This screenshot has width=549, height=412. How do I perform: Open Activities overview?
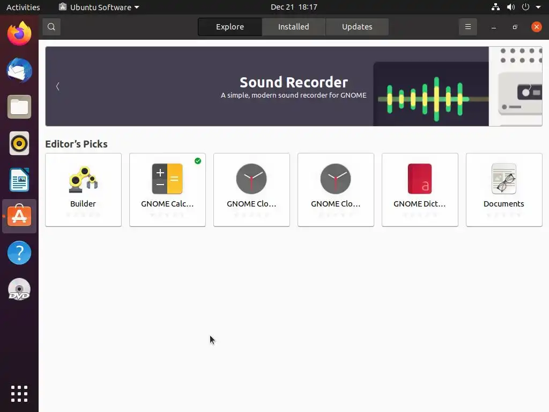click(23, 7)
